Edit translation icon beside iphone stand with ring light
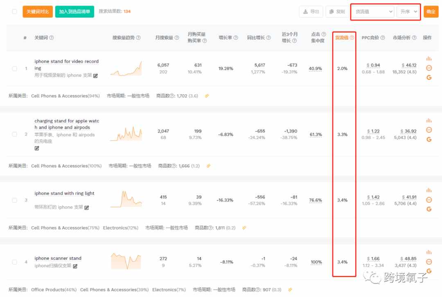Screen dimensions: 442x297 [x=86, y=208]
